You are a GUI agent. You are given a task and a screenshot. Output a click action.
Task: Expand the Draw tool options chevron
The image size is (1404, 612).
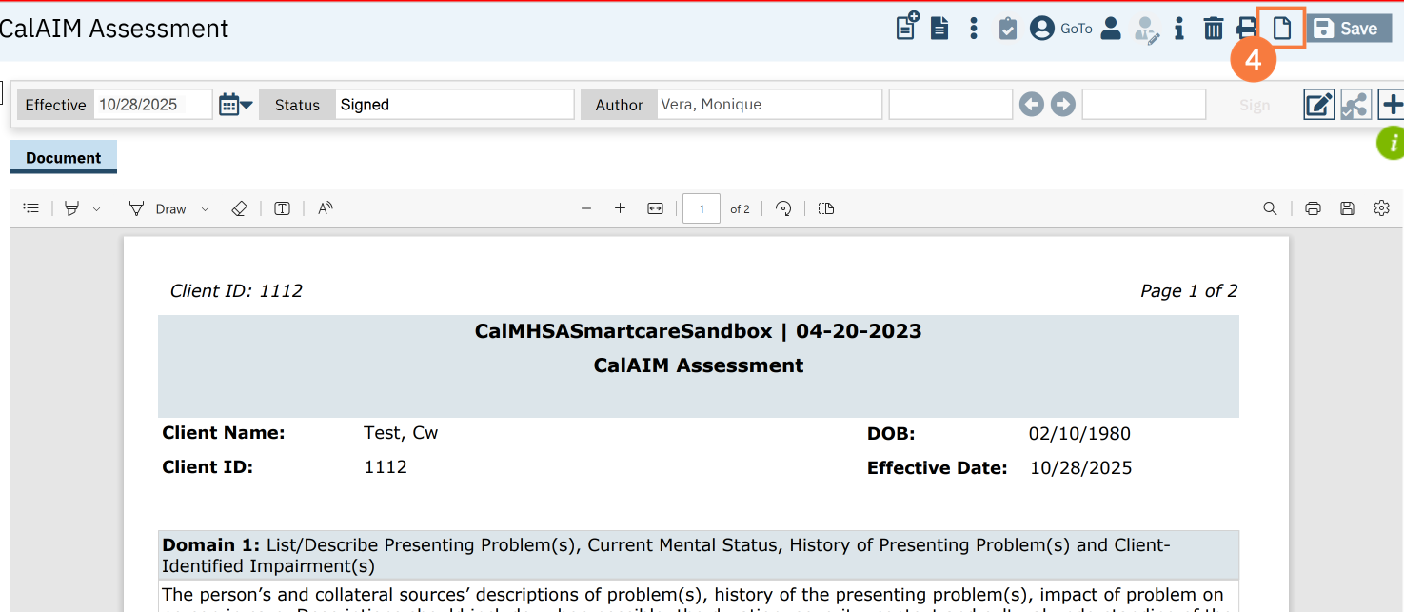pos(205,209)
